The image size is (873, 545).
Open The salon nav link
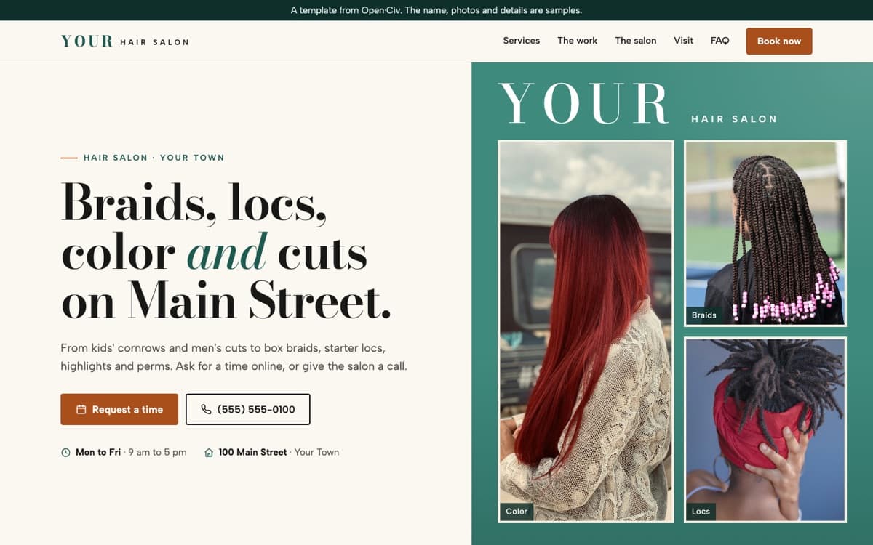click(636, 41)
